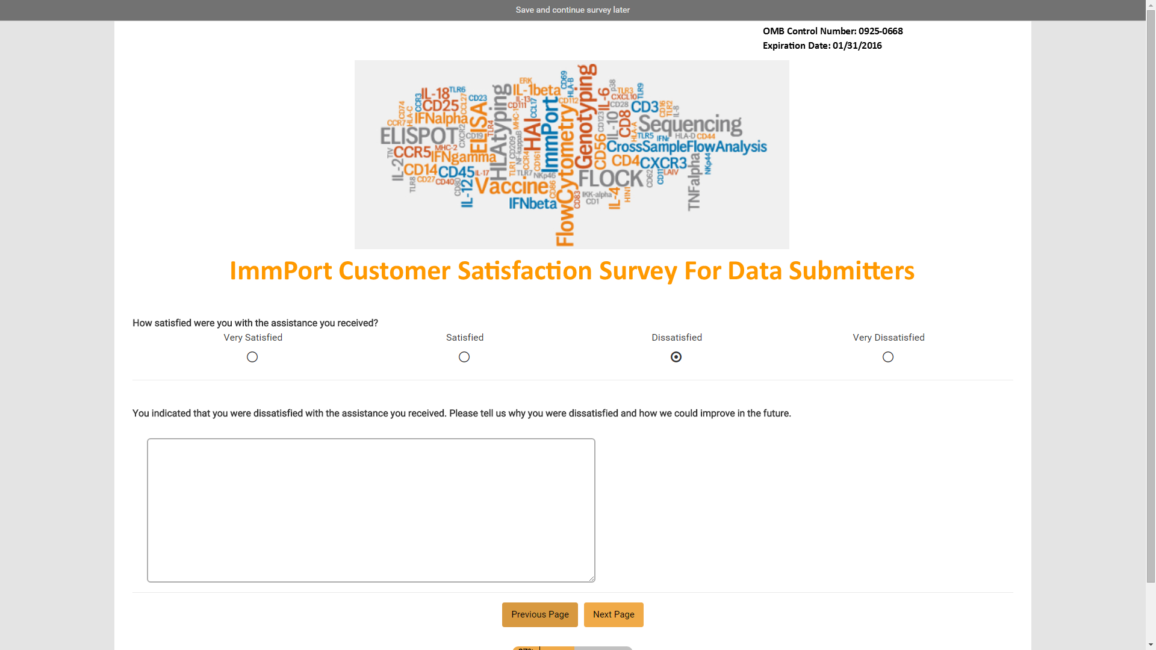Click the survey progress bar
This screenshot has height=650, width=1156.
click(x=572, y=648)
